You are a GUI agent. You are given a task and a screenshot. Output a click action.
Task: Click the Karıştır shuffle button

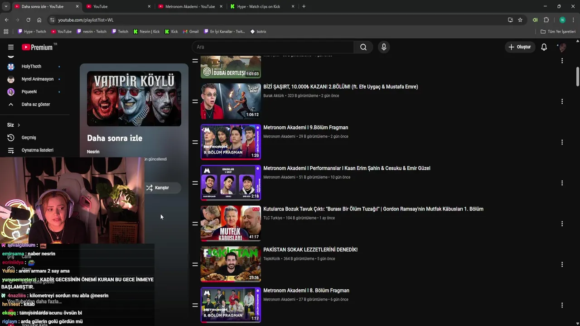[x=162, y=188]
